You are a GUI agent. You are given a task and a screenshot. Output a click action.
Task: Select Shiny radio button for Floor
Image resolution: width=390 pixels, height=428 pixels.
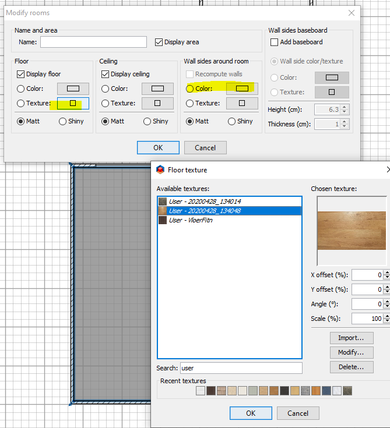click(x=62, y=121)
